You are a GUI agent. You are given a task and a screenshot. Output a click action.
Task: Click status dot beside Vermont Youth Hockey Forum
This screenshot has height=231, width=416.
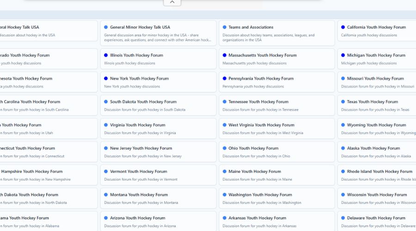point(106,171)
